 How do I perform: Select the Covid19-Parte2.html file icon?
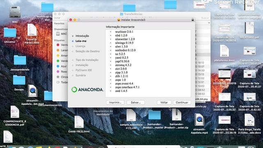[x=32, y=30]
